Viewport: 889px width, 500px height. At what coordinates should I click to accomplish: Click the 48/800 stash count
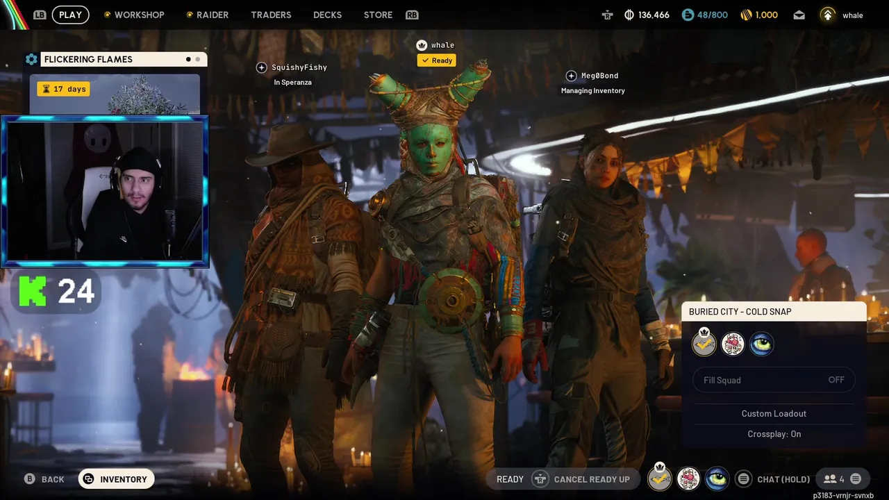tap(713, 15)
